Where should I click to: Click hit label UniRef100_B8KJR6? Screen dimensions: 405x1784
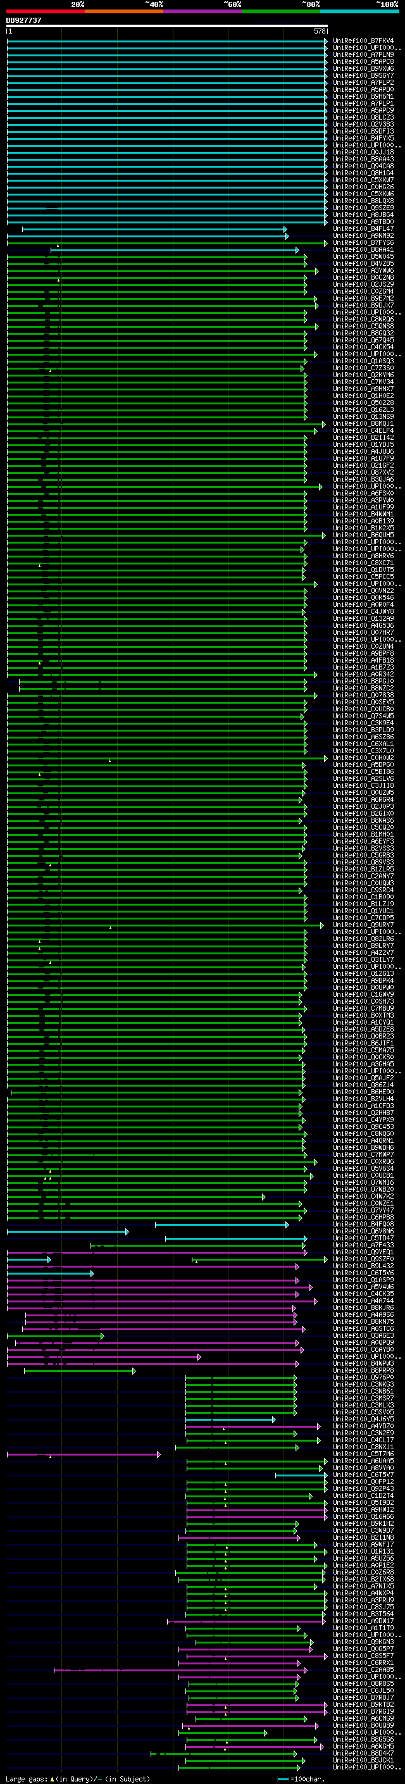[x=363, y=1307]
